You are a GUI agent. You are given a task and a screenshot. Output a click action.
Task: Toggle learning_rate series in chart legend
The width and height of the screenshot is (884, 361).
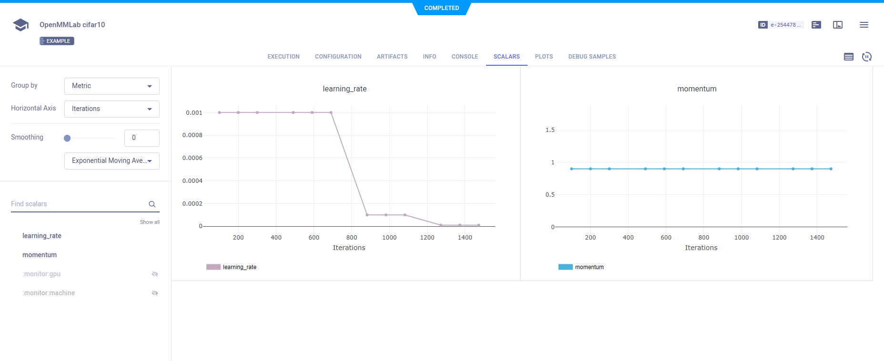232,267
